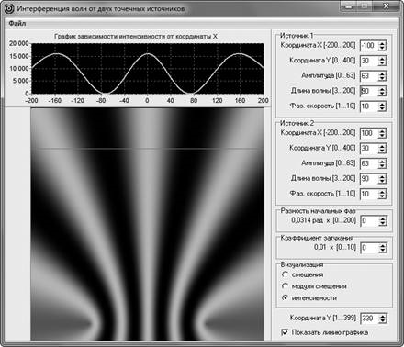Click Разность начальных фаз spinner arrows

[383, 220]
